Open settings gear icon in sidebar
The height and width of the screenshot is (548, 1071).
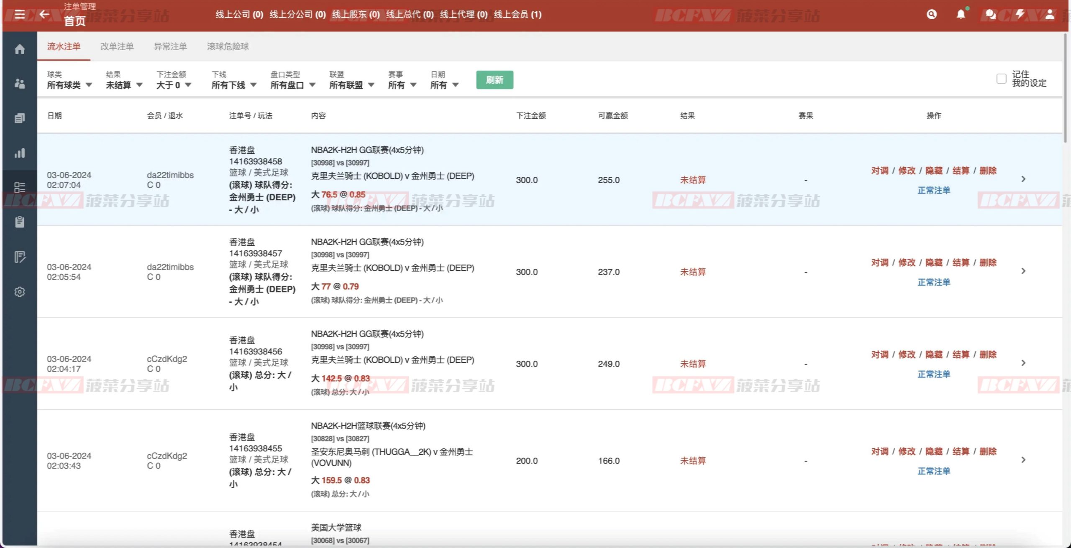point(20,292)
